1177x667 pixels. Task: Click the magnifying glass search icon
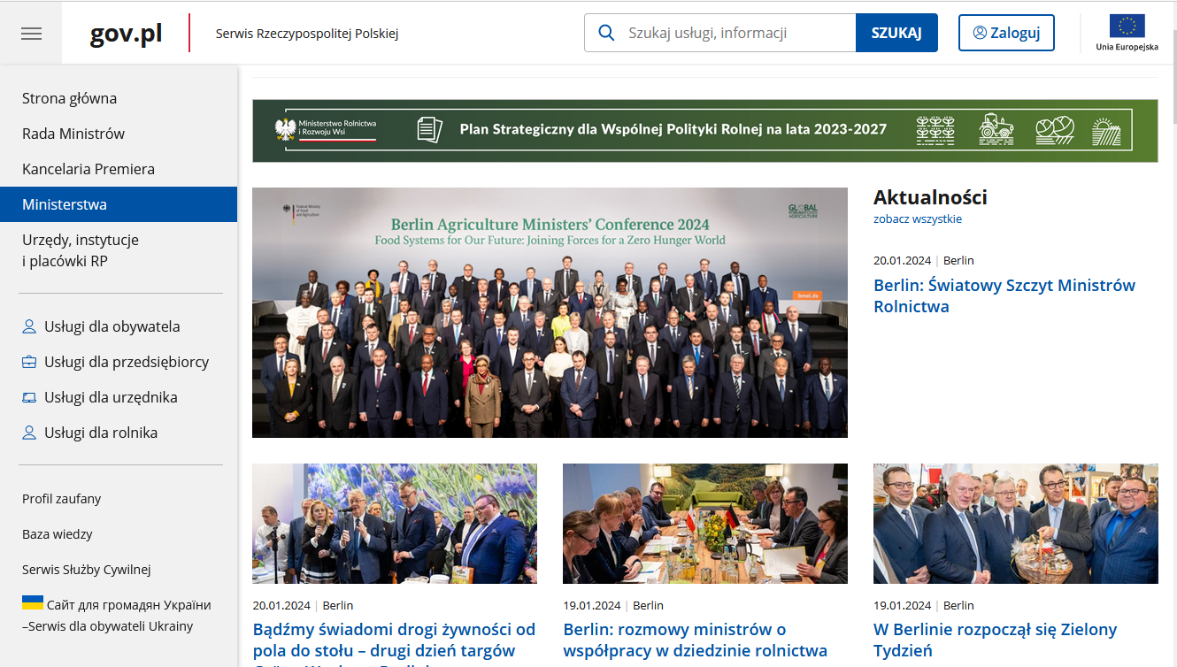coord(606,33)
